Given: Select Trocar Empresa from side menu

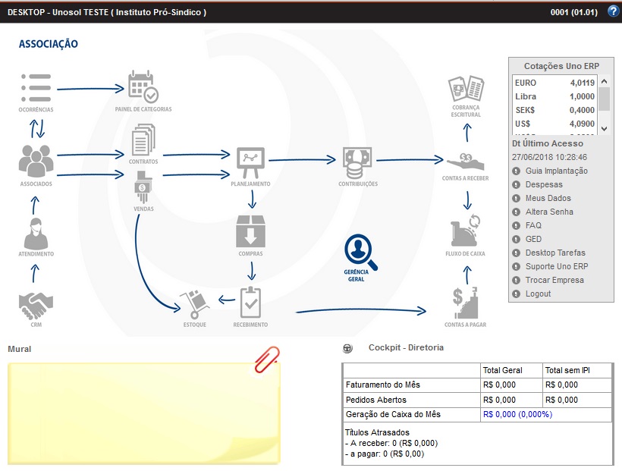Looking at the screenshot, I should (554, 280).
